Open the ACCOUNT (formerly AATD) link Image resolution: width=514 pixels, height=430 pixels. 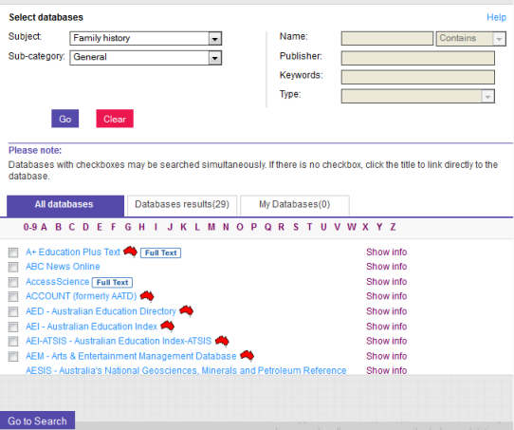[81, 296]
